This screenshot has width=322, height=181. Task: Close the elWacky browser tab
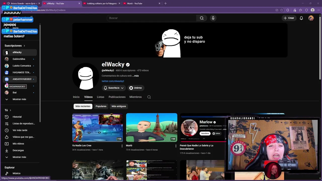click(79, 4)
